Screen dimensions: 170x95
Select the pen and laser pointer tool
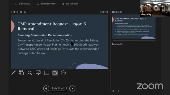coord(14,73)
